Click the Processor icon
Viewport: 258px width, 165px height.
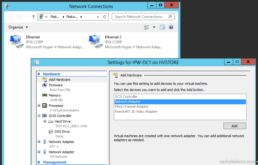click(x=45, y=106)
